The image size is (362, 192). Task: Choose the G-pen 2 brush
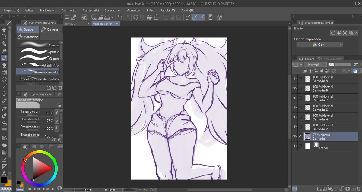(38, 51)
